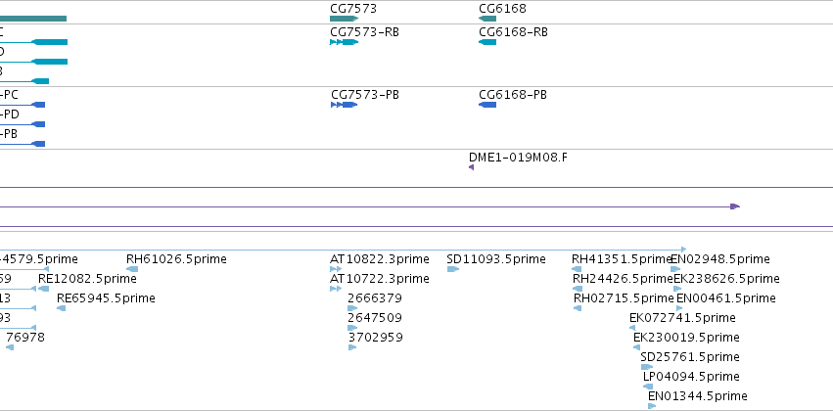Select the AT10822.3prime EST arrows
Image resolution: width=833 pixels, height=411 pixels.
[x=336, y=269]
